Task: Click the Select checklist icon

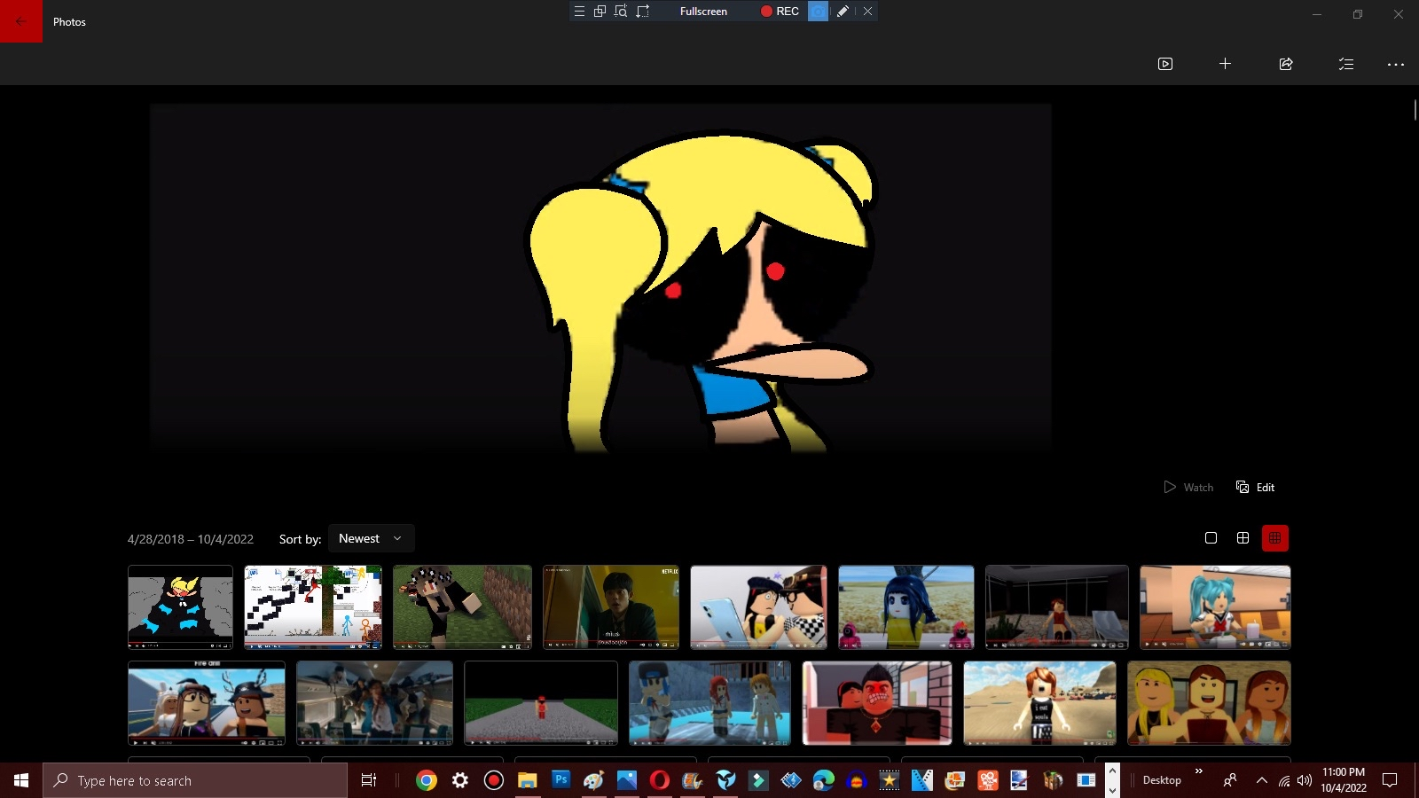Action: click(1345, 64)
